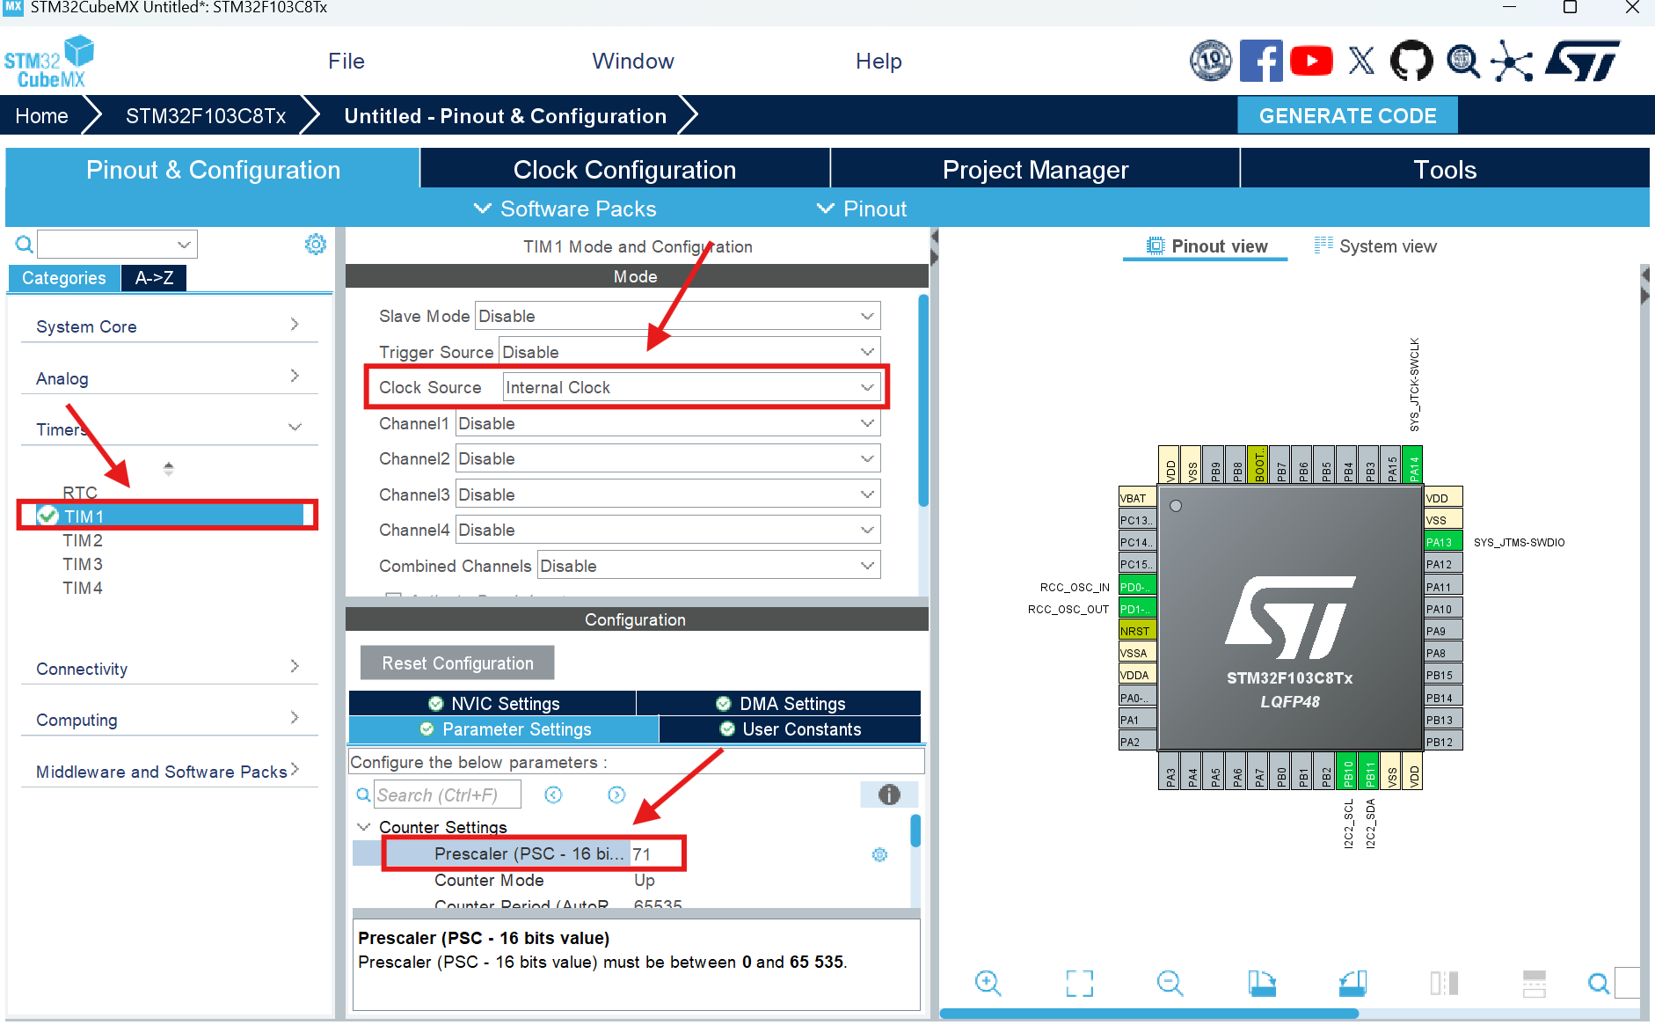Go to Home breadcrumb
The width and height of the screenshot is (1655, 1025).
pos(41,115)
